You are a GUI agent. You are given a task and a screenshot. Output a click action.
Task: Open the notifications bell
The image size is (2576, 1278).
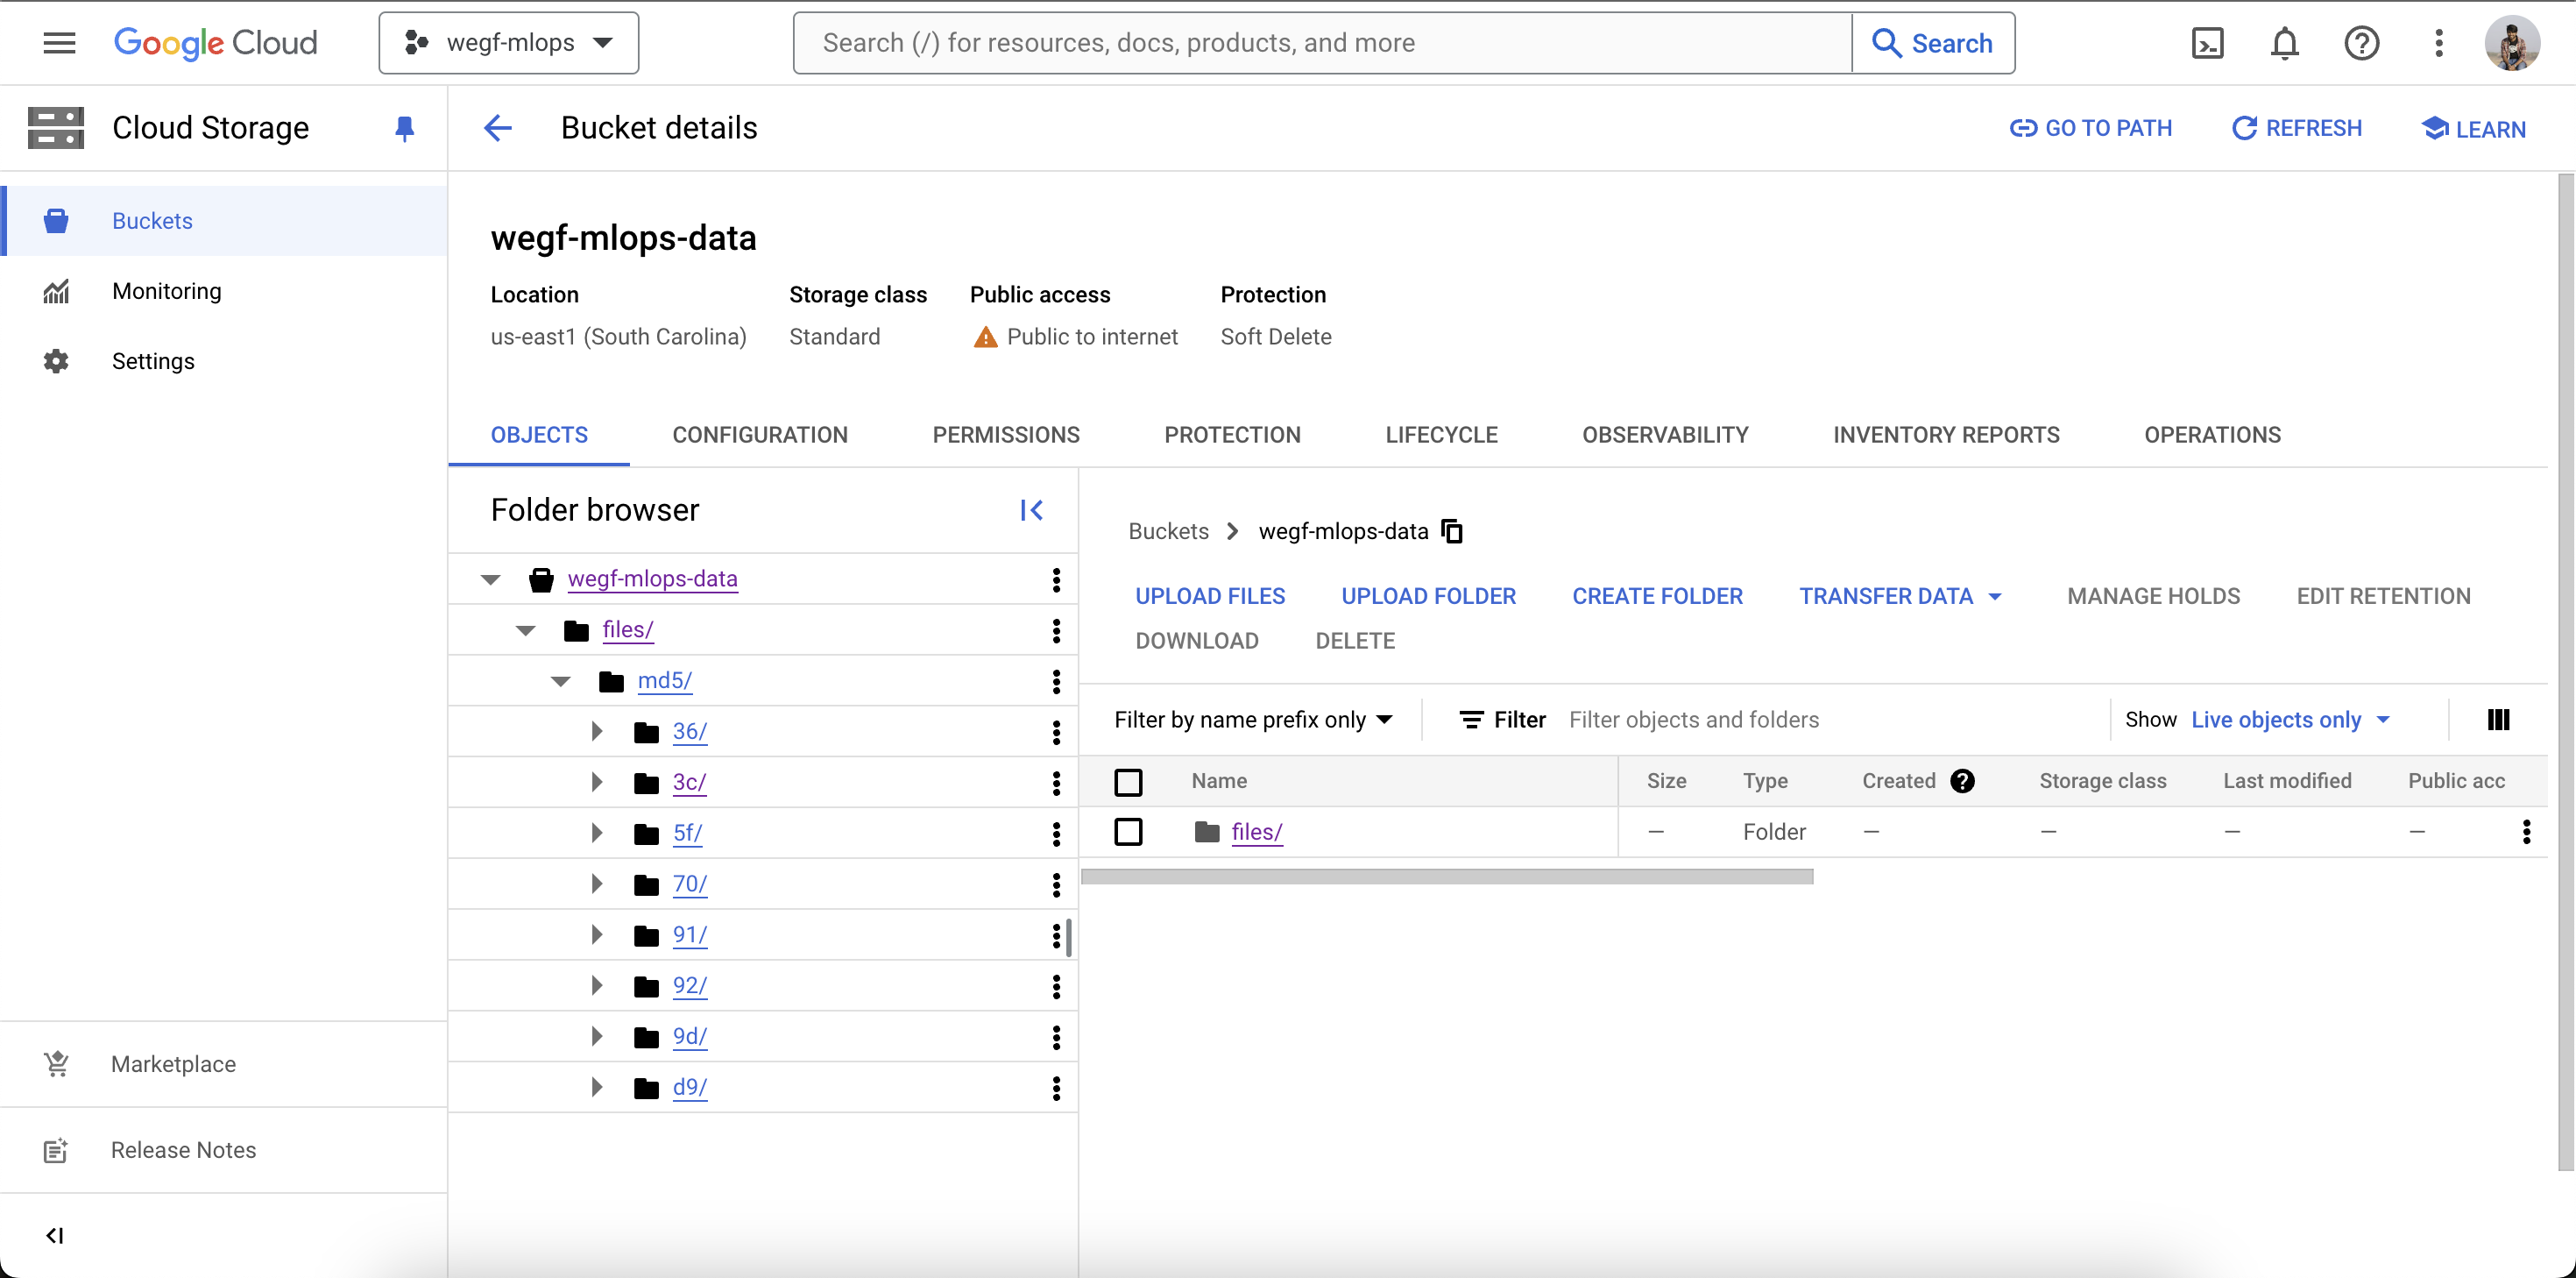pyautogui.click(x=2284, y=43)
